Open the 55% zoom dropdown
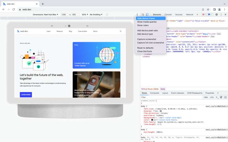The image size is (228, 142). click(x=85, y=14)
